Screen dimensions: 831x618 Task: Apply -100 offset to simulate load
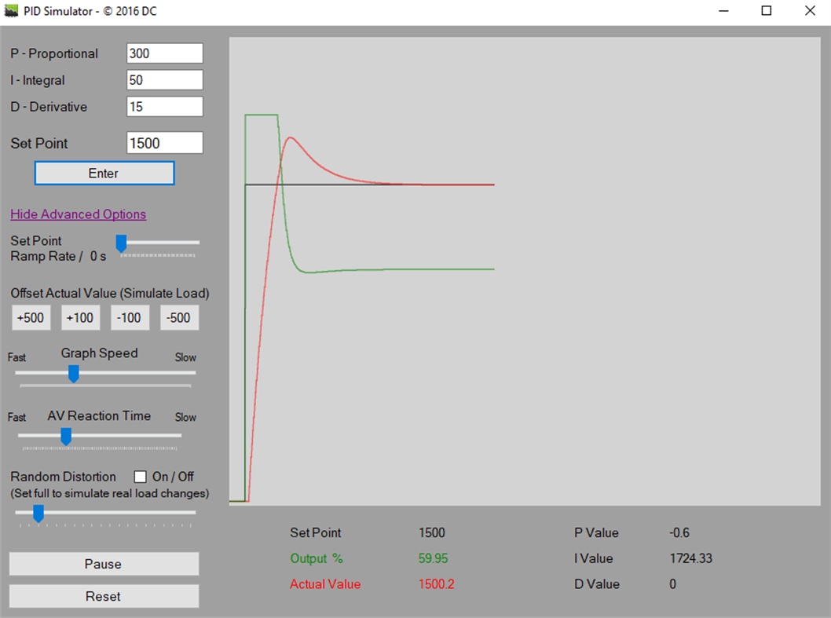130,317
